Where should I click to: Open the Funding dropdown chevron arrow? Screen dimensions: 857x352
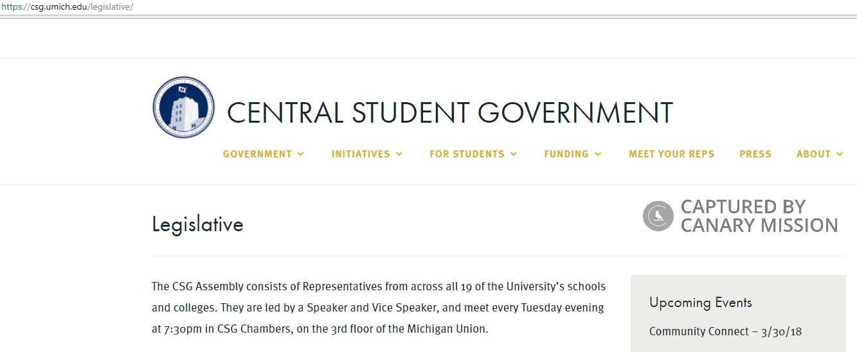[598, 154]
